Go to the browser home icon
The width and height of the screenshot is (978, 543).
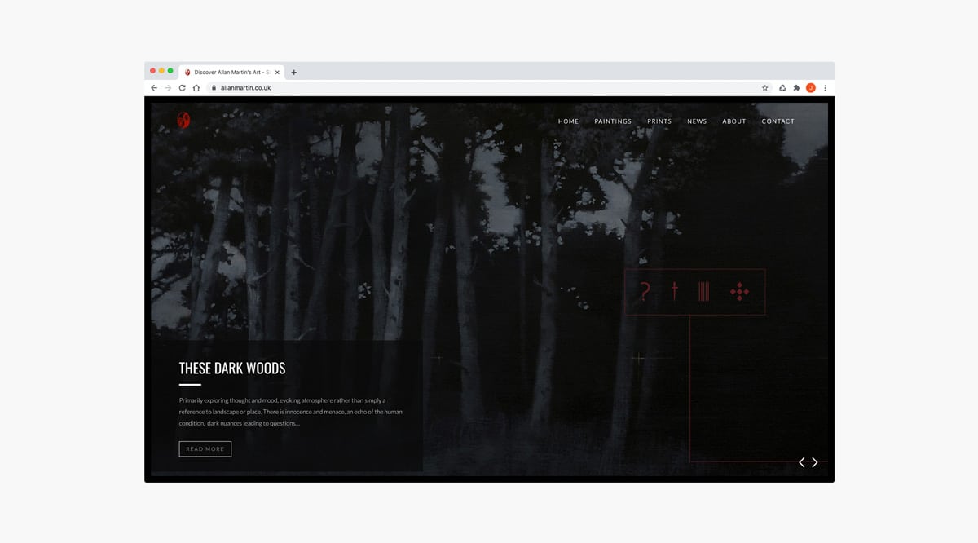point(196,88)
